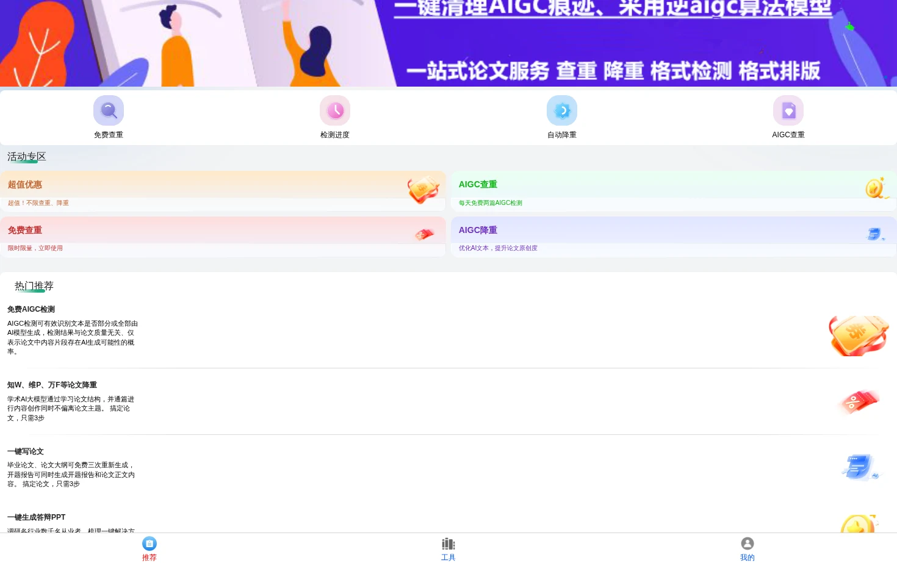Click the coin icon on AIGC查重 card
This screenshot has width=897, height=563.
click(877, 188)
